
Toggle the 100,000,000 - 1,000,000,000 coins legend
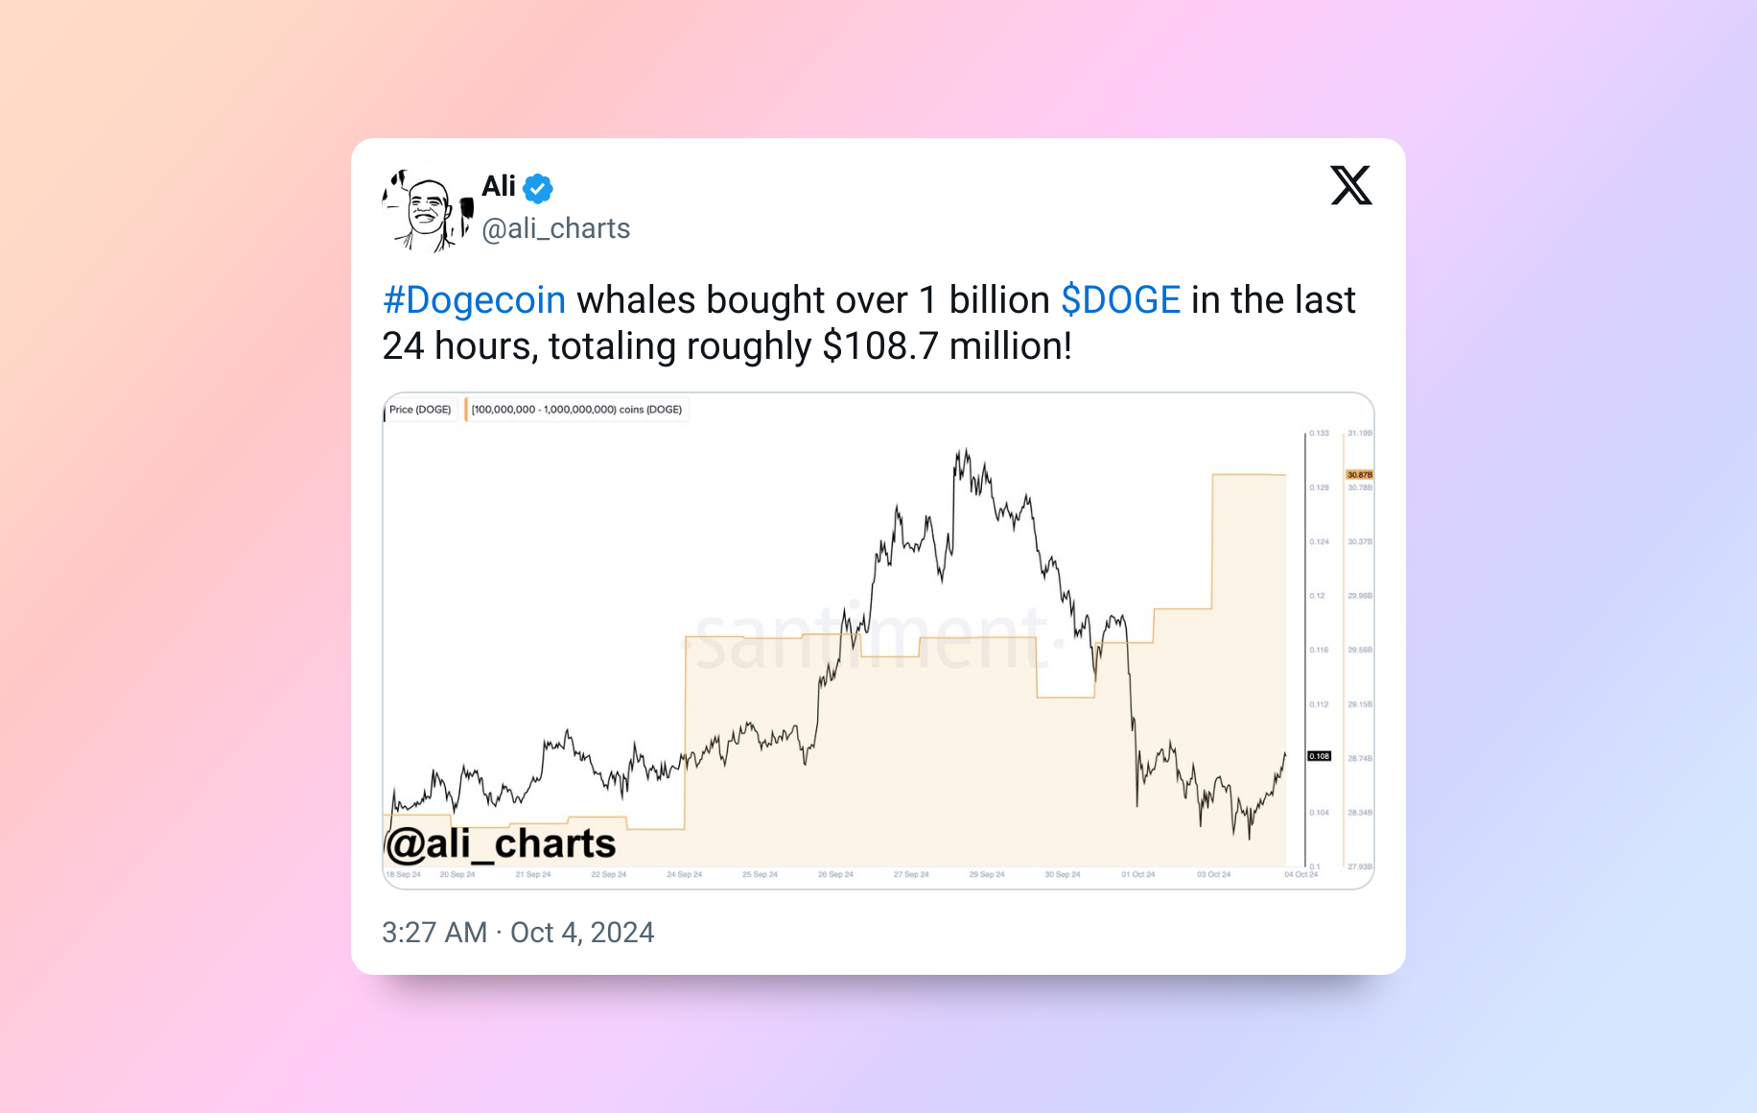(576, 410)
